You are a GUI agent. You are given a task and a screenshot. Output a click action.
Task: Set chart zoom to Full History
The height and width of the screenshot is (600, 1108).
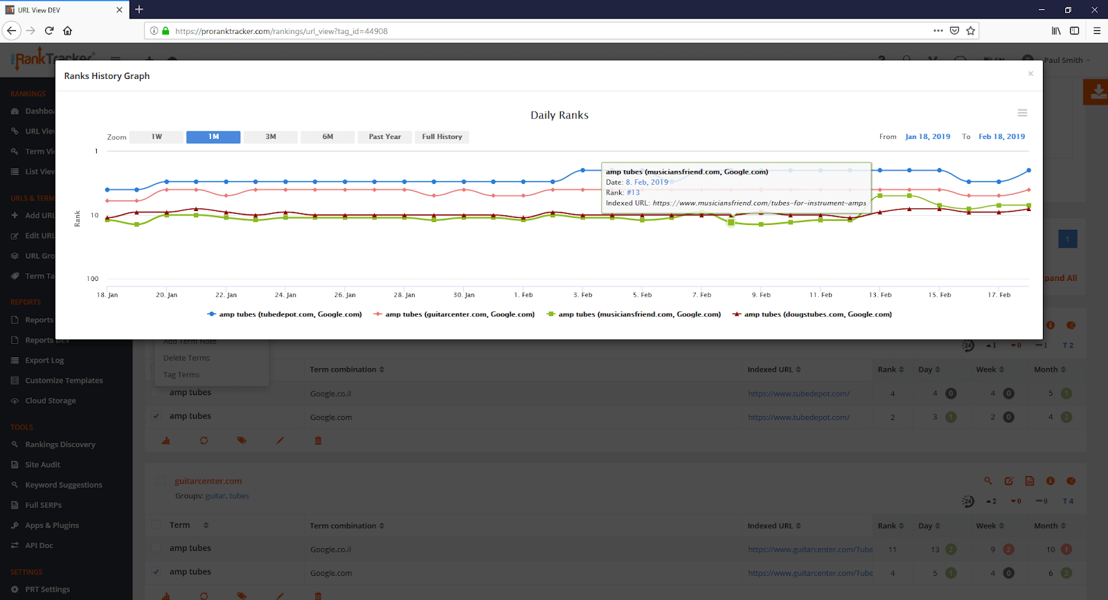point(442,137)
